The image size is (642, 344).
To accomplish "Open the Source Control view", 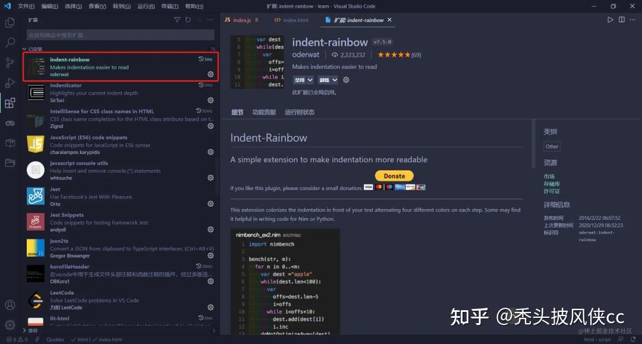I will click(10, 62).
